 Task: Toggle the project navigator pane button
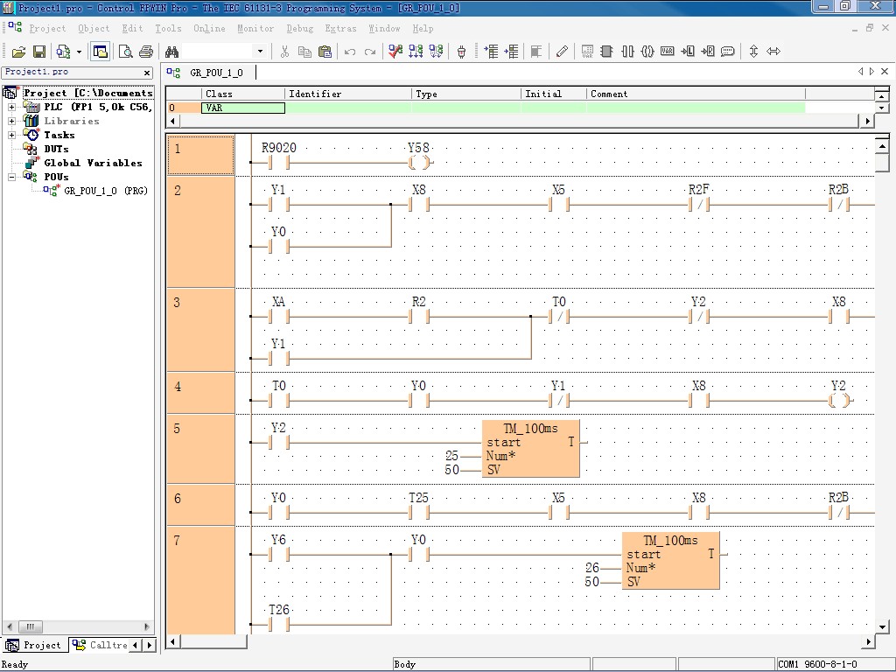tap(100, 52)
